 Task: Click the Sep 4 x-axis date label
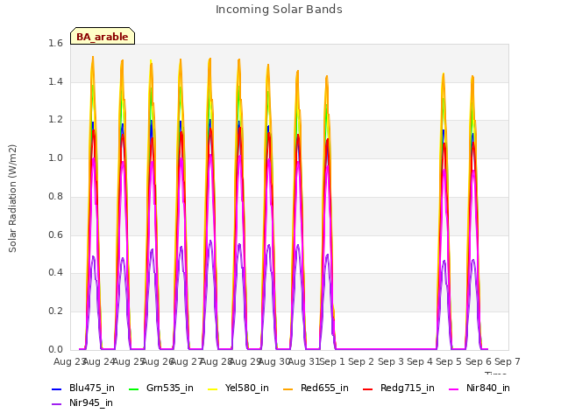420,361
